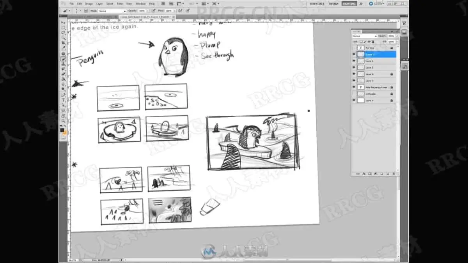
Task: Select the Pen tool
Action: tap(63, 95)
